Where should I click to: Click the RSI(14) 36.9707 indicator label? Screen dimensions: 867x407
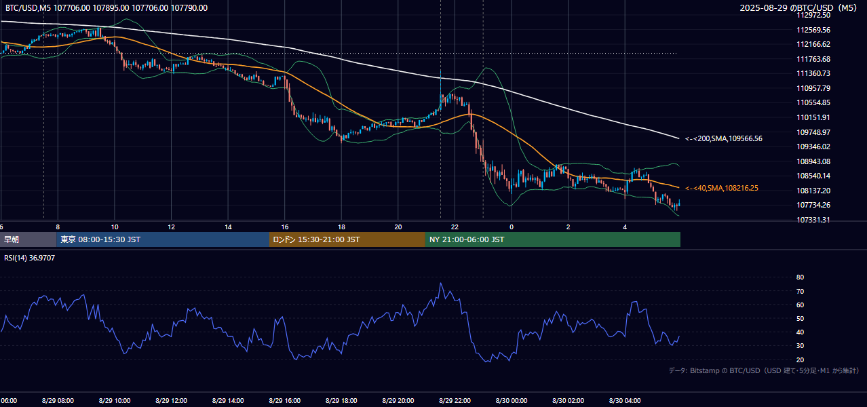pyautogui.click(x=31, y=258)
